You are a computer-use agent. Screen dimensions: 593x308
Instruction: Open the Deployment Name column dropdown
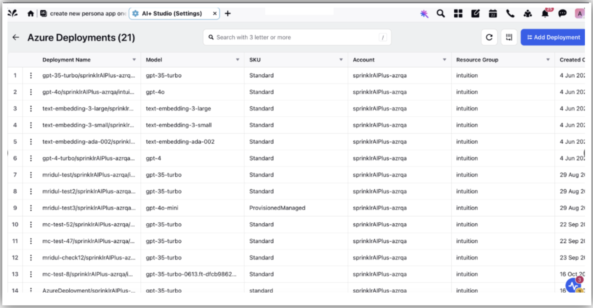pos(134,60)
